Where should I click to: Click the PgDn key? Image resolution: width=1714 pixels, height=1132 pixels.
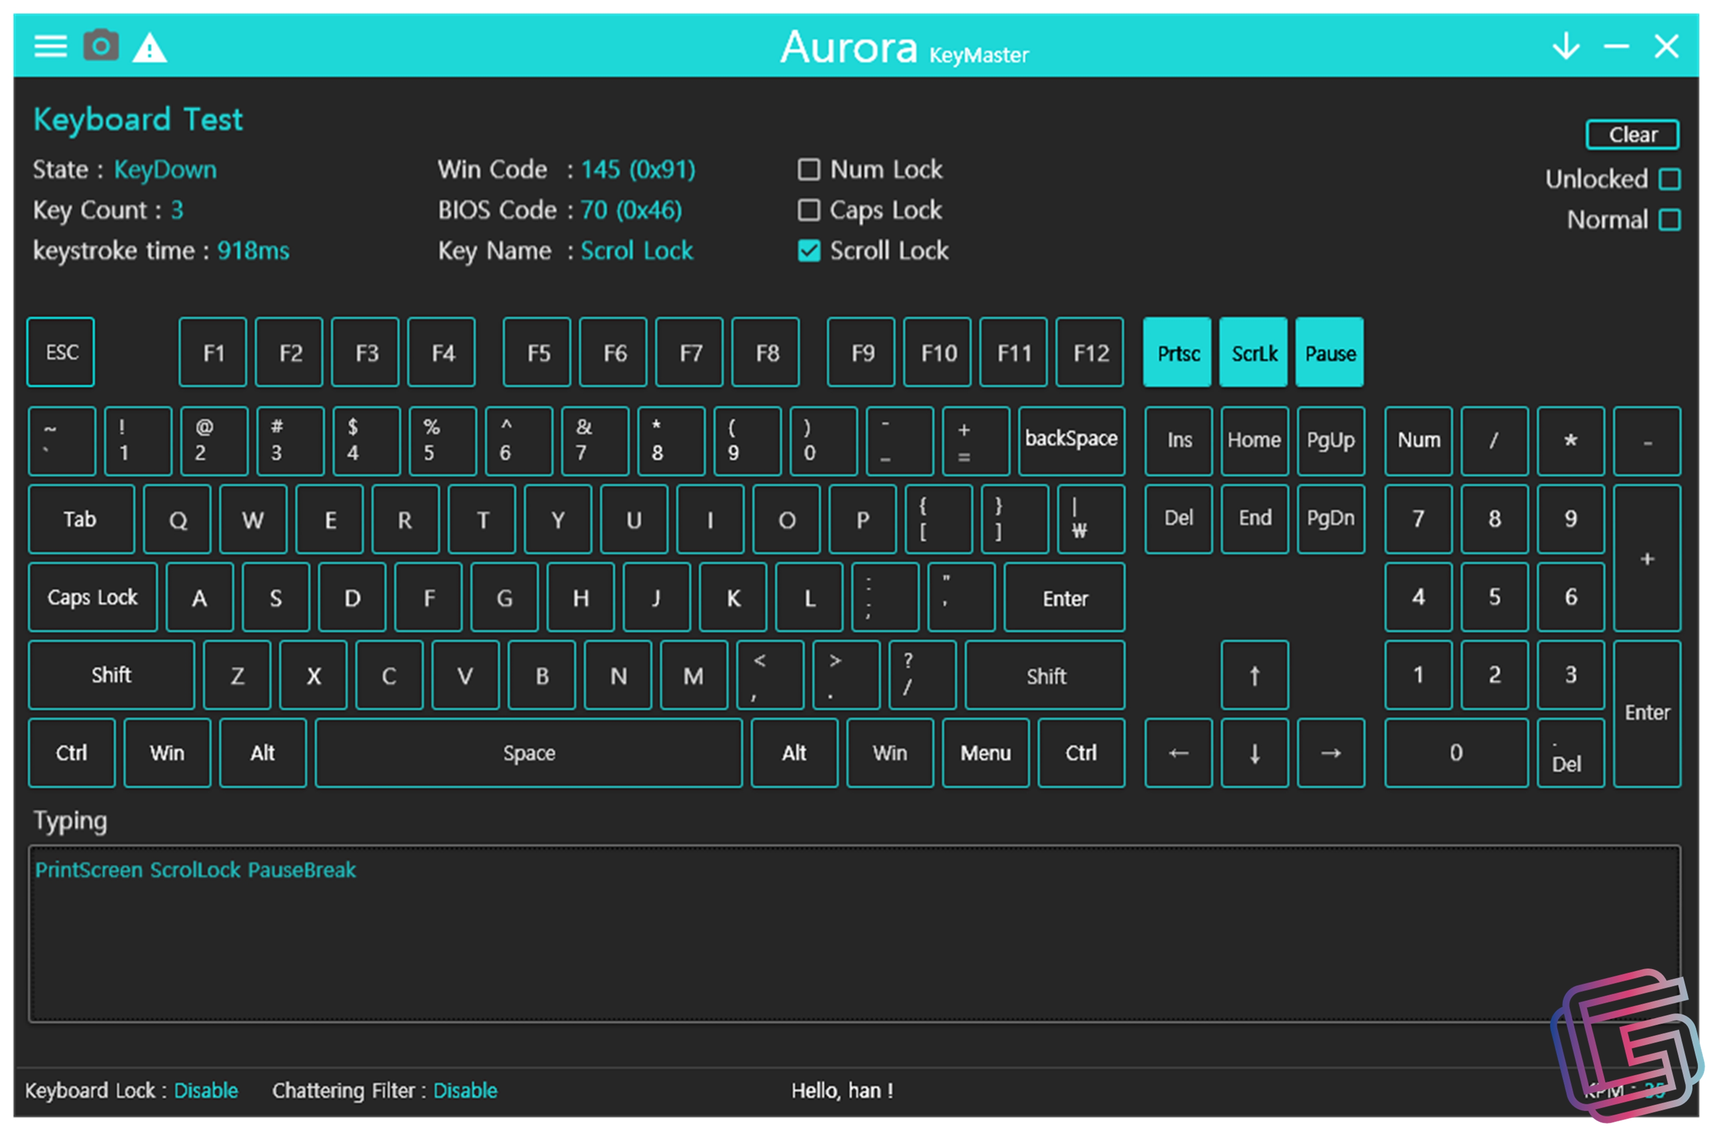(x=1330, y=519)
